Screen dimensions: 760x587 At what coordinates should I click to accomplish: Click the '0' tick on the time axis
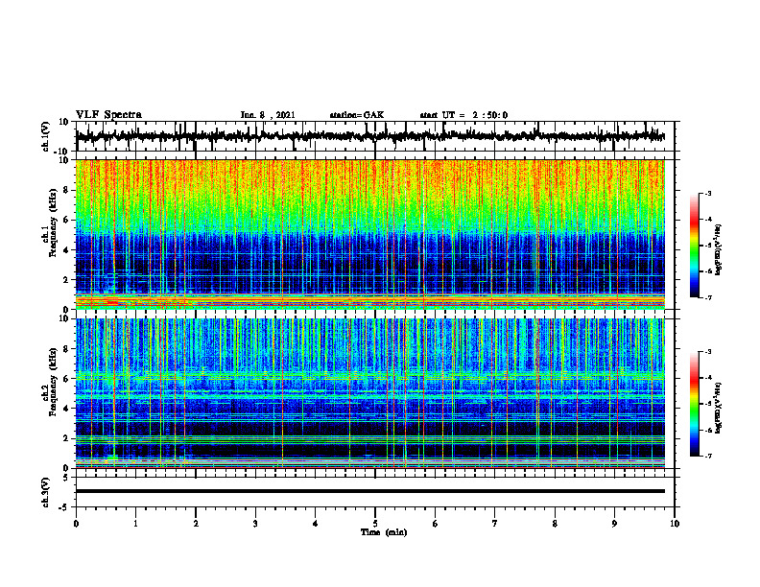tap(76, 524)
